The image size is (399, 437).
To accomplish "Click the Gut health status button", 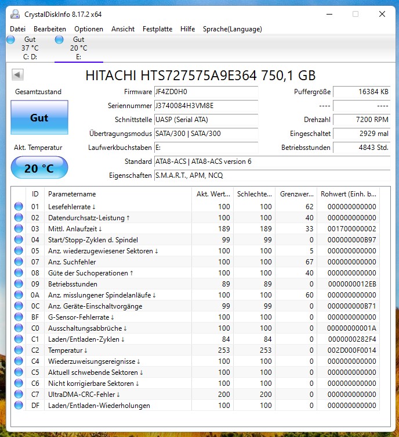I will 39,117.
